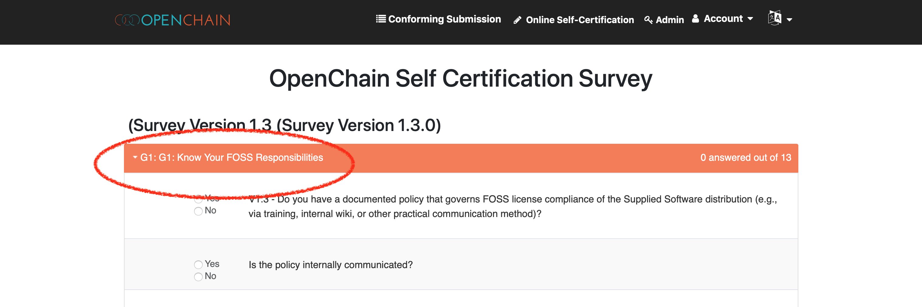Choose No for the V1.3 policy question

[x=198, y=211]
